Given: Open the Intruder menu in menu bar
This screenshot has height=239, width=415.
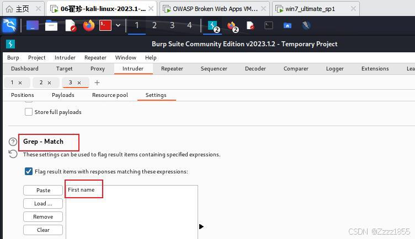Looking at the screenshot, I should click(x=65, y=58).
